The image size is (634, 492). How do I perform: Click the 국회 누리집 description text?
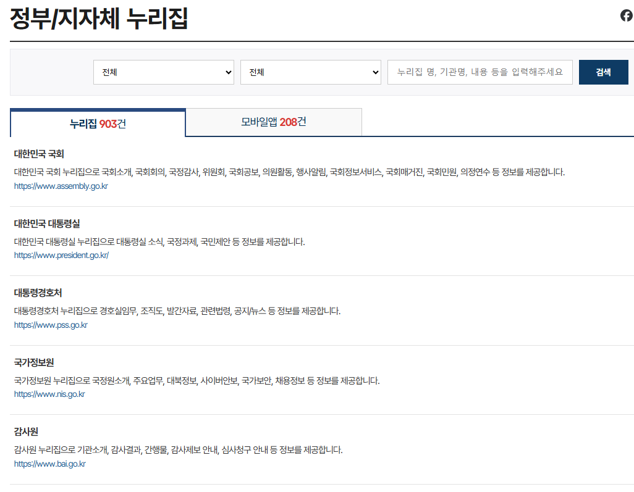click(x=290, y=172)
